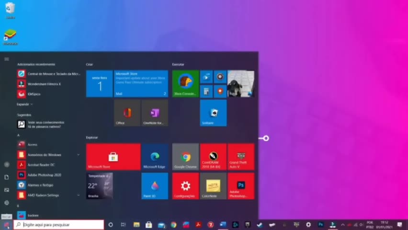
Task: Click the Start button in taskbar
Action: point(6,224)
